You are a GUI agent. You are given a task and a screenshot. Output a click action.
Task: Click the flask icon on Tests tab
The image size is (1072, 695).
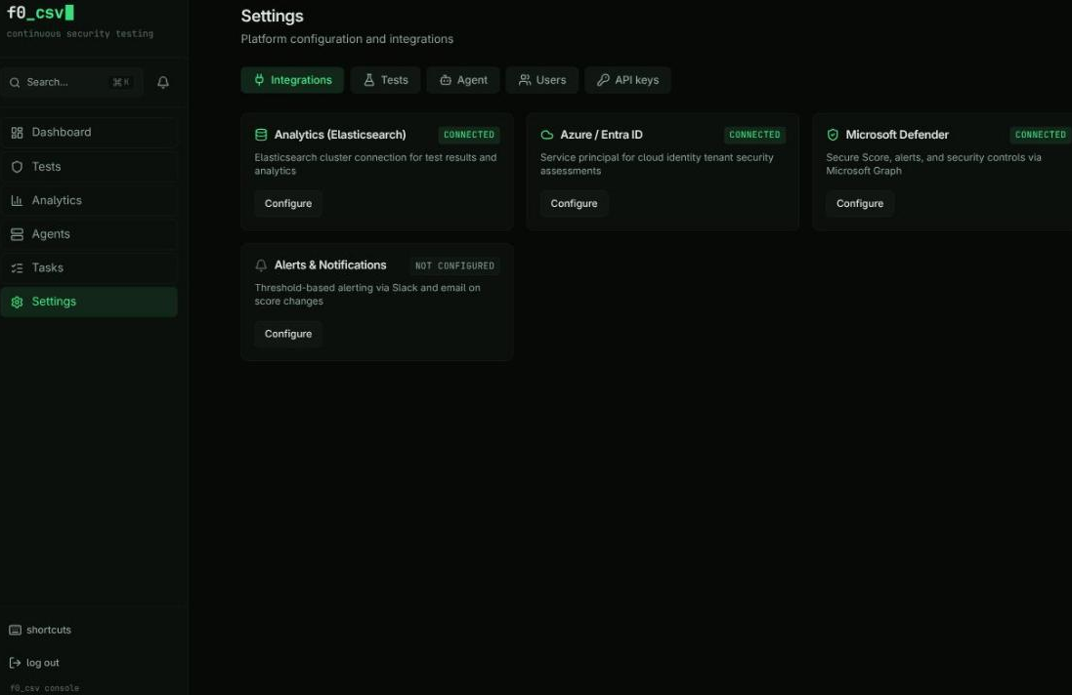[369, 80]
